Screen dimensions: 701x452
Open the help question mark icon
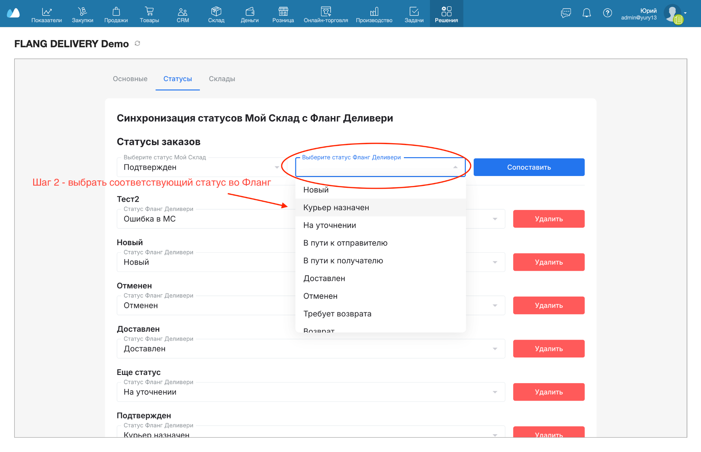608,13
